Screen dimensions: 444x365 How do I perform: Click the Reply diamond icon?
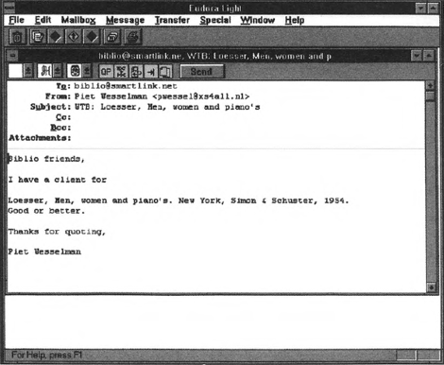[56, 37]
